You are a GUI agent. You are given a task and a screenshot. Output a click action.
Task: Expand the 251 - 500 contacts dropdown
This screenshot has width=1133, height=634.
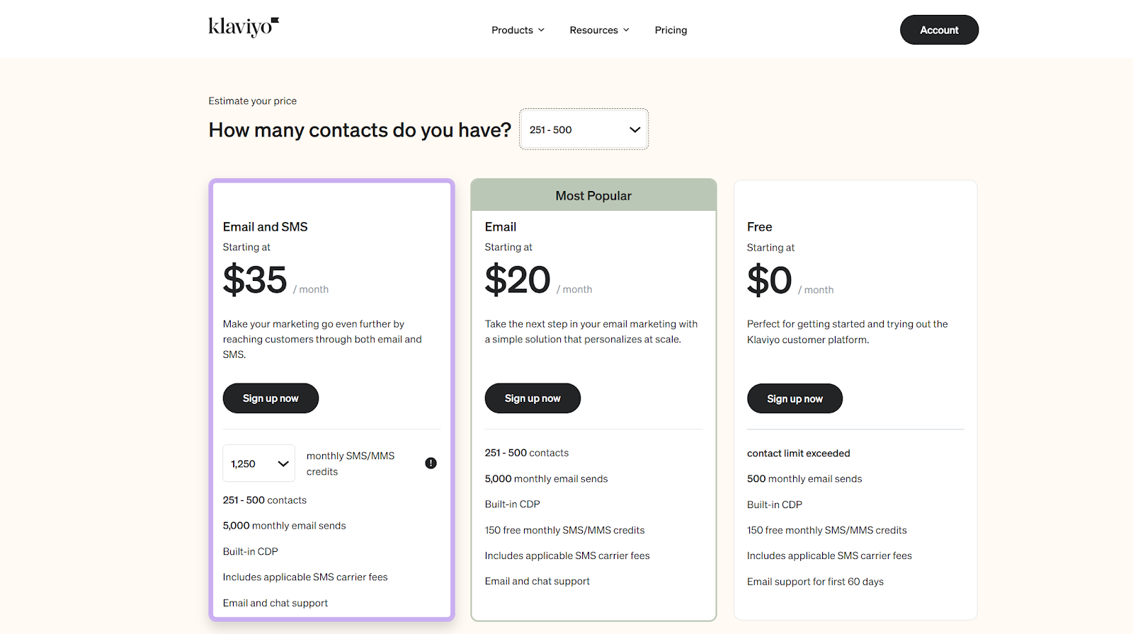pos(583,129)
